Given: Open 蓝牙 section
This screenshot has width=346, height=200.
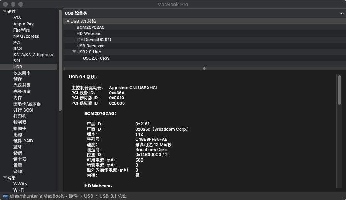Looking at the screenshot, I should point(18,147).
